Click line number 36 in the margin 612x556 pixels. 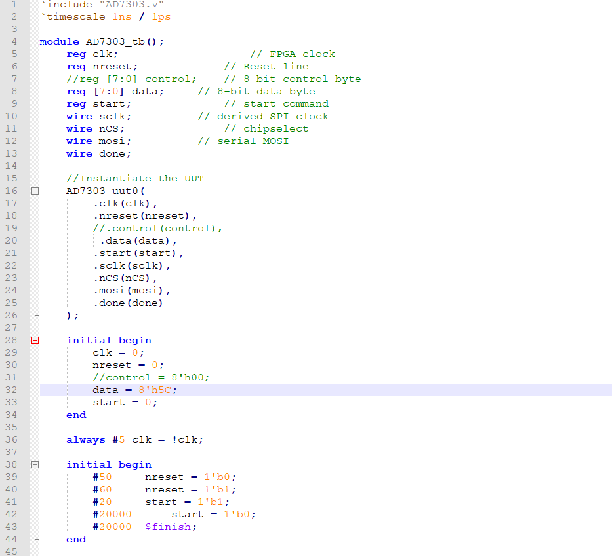11,440
